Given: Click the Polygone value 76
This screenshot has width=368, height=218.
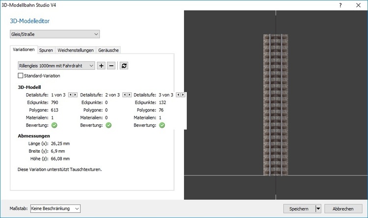Looking at the screenshot, I should pyautogui.click(x=161, y=110).
